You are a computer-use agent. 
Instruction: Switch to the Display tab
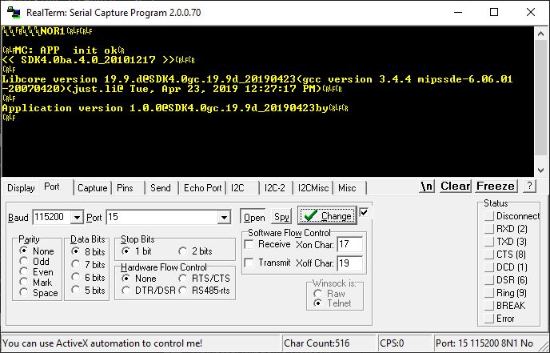click(21, 188)
